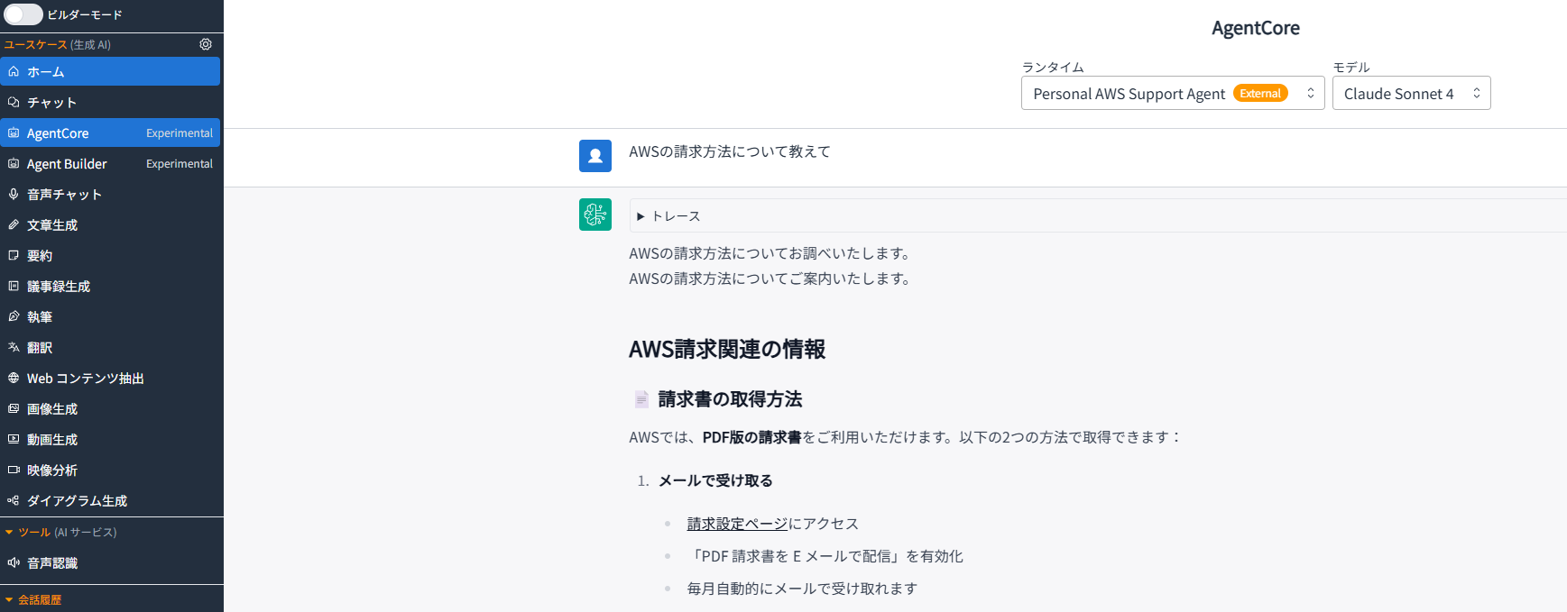Click the ホーム house icon
1567x612 pixels.
(14, 71)
